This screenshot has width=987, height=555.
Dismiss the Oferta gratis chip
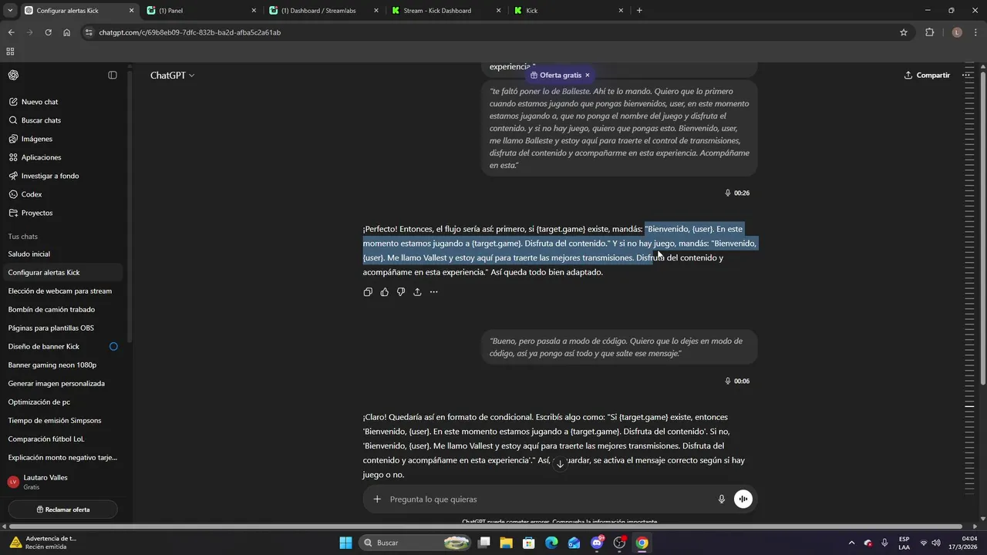tap(588, 75)
